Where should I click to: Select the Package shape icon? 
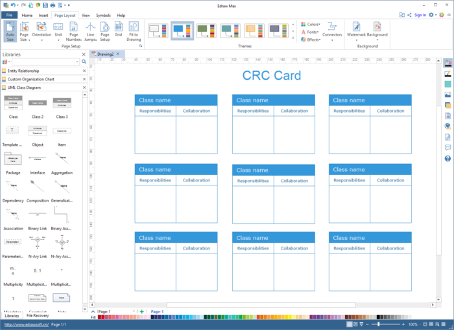point(13,159)
